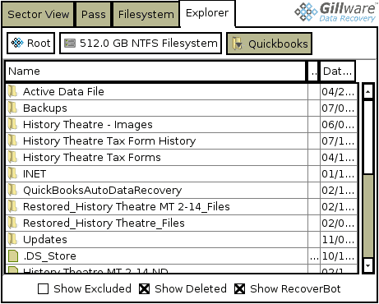This screenshot has width=379, height=304.
Task: Select History Theatre - Images entry
Action: click(x=88, y=125)
